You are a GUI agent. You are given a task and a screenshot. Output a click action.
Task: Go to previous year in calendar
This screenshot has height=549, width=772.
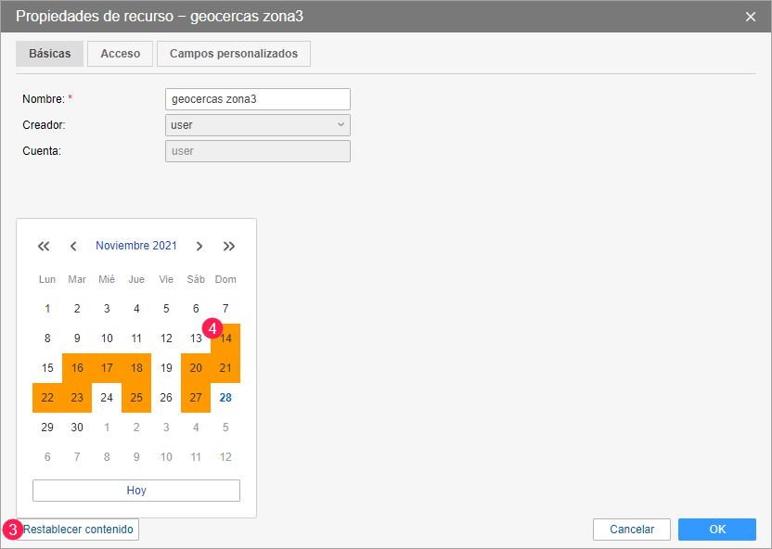coord(44,246)
